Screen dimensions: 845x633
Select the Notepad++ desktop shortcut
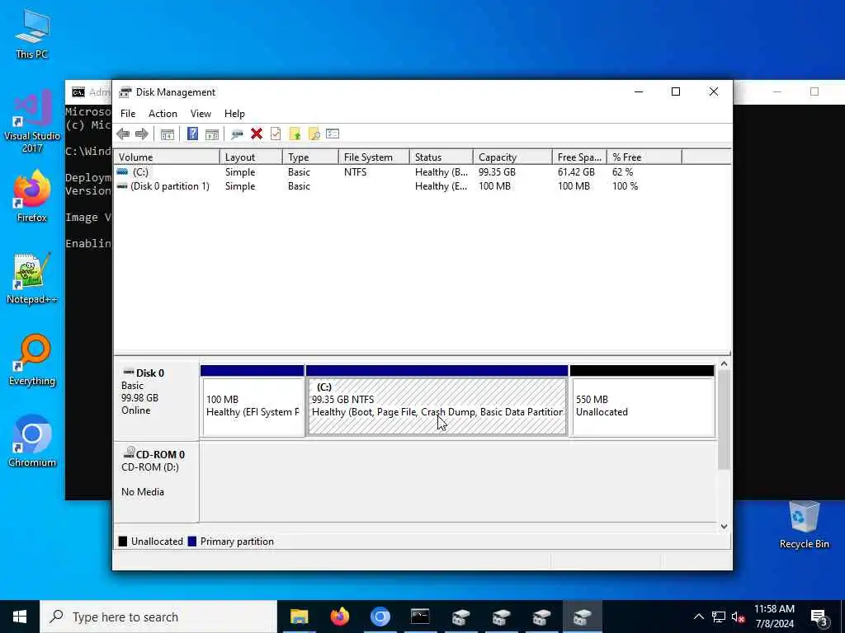(x=32, y=279)
